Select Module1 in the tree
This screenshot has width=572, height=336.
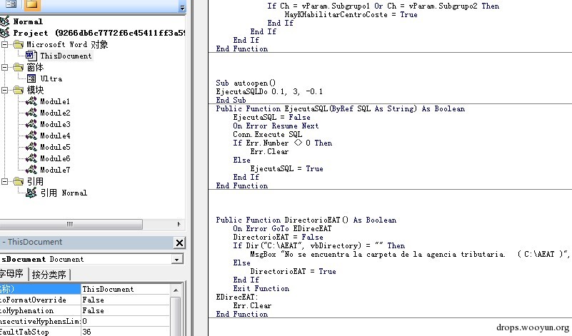[55, 101]
